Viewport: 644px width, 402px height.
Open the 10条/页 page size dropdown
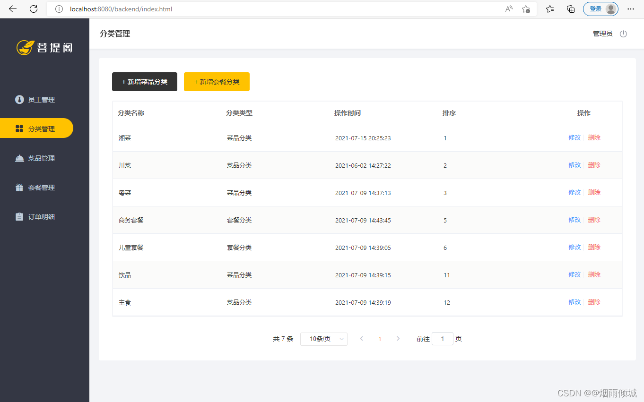pos(324,339)
